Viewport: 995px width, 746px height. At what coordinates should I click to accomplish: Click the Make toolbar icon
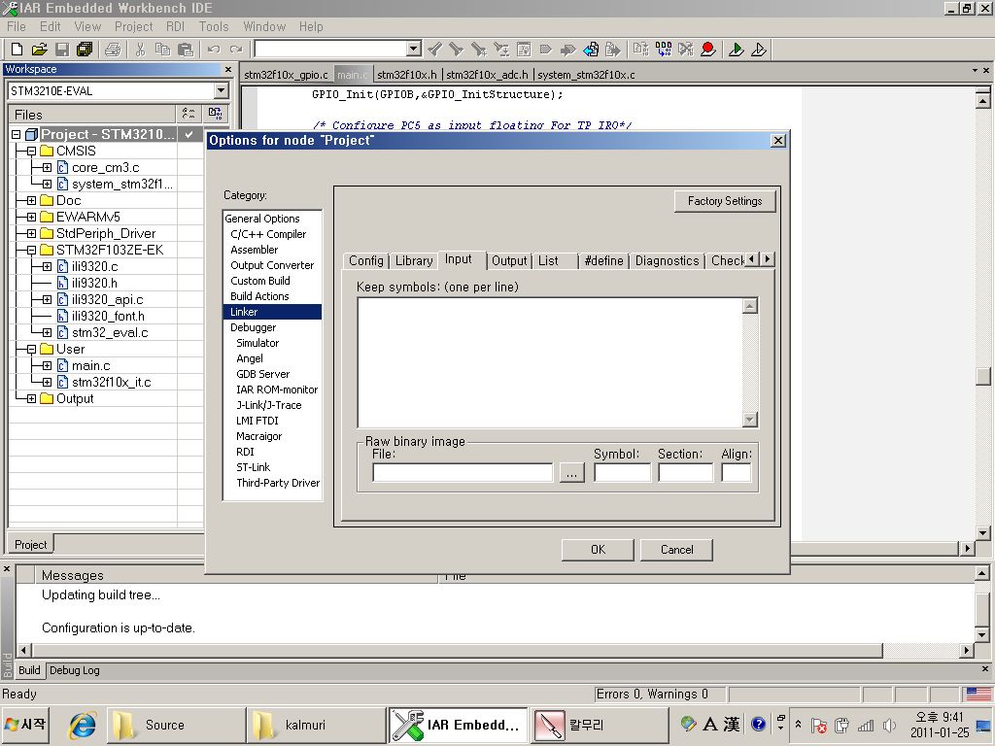point(664,49)
